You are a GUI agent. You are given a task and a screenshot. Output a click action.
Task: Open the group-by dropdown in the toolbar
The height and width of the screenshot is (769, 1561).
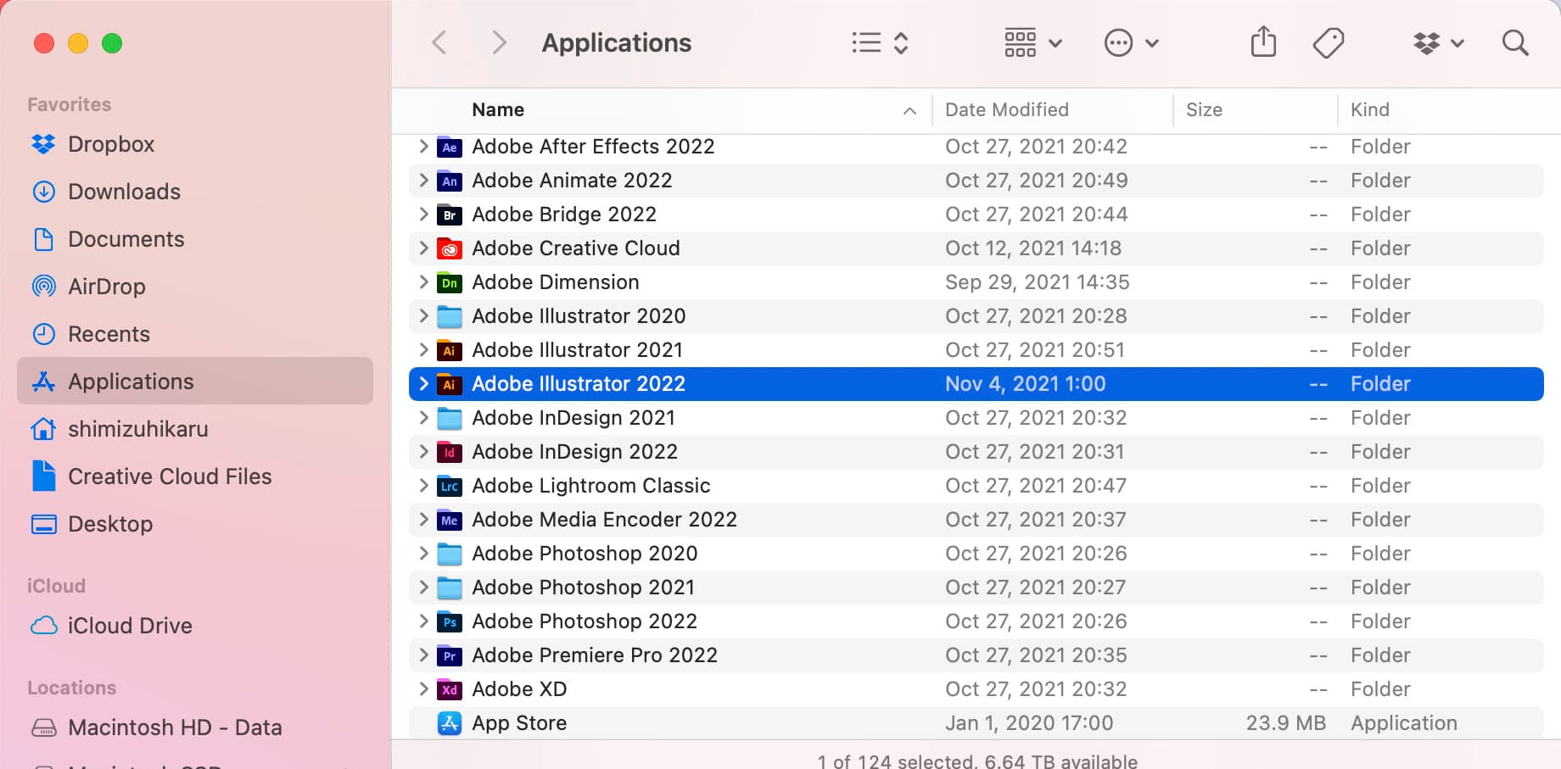pos(1031,42)
